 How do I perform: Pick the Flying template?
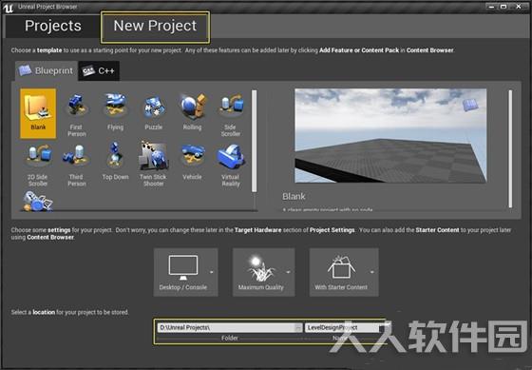point(115,111)
